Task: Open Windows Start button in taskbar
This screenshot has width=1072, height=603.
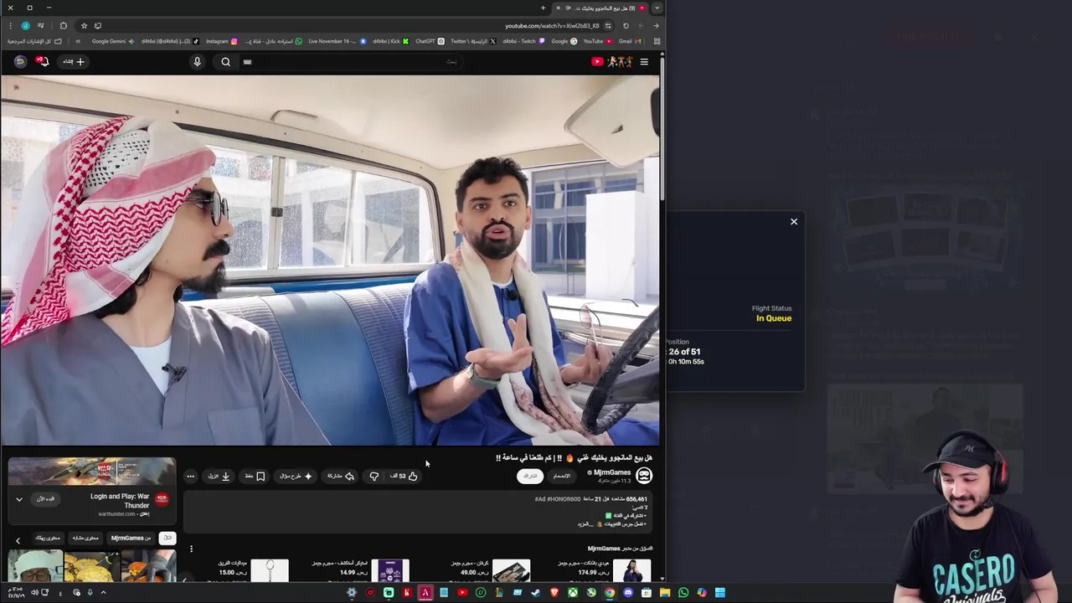Action: click(719, 593)
